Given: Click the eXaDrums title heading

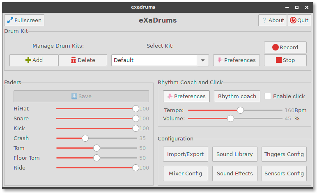Looking at the screenshot, I should point(158,20).
